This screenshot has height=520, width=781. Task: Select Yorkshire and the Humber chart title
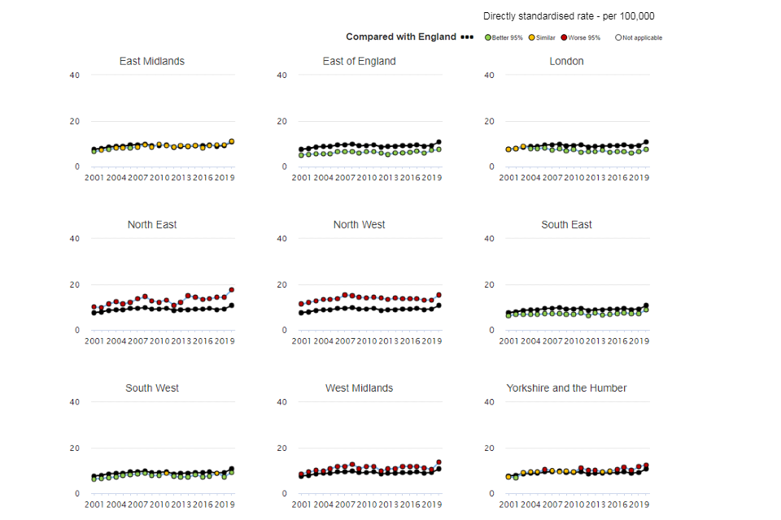566,388
